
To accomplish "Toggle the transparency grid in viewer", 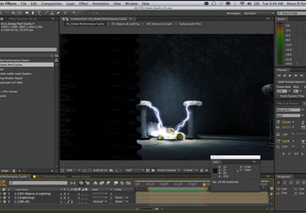I will [153, 170].
